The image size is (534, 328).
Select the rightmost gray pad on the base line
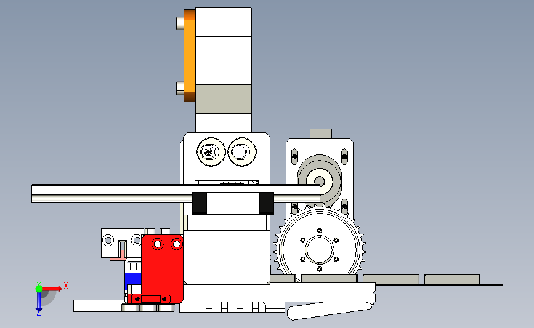pos(452,279)
